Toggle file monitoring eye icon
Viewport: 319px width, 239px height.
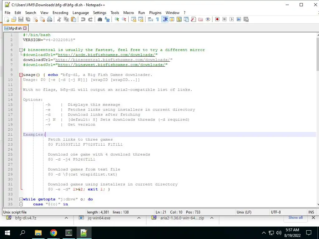tap(208, 19)
